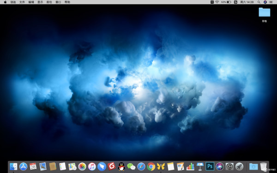This screenshot has width=277, height=173.
Task: Launch the Reminders app from the Dock
Action: [62, 167]
